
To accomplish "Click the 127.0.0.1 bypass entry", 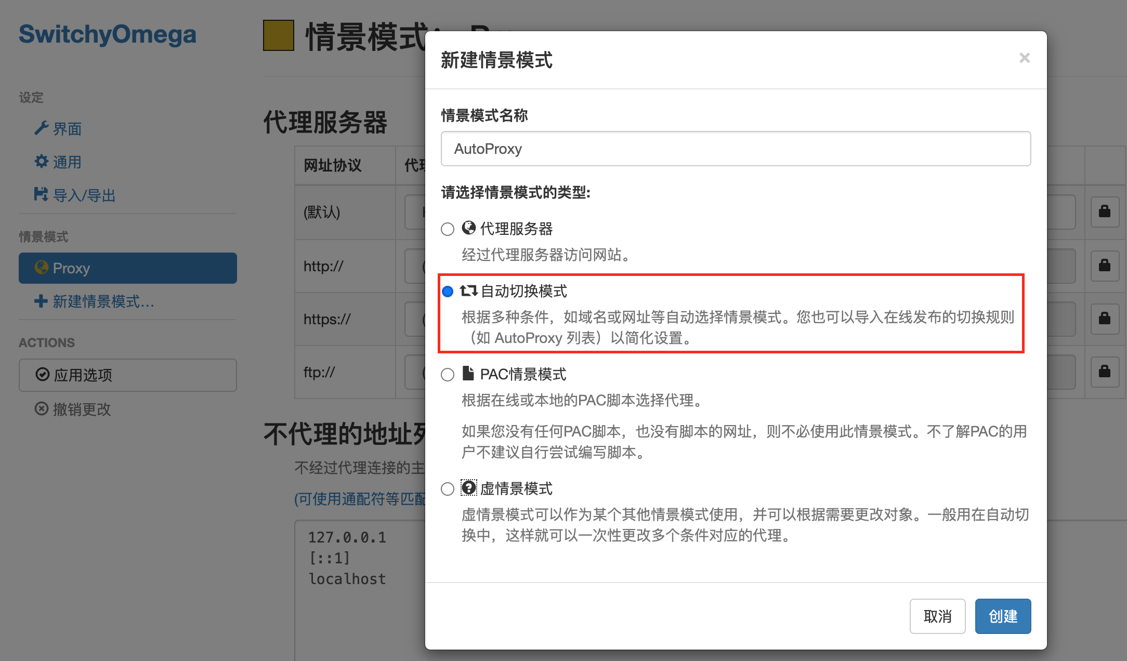I will (x=347, y=537).
